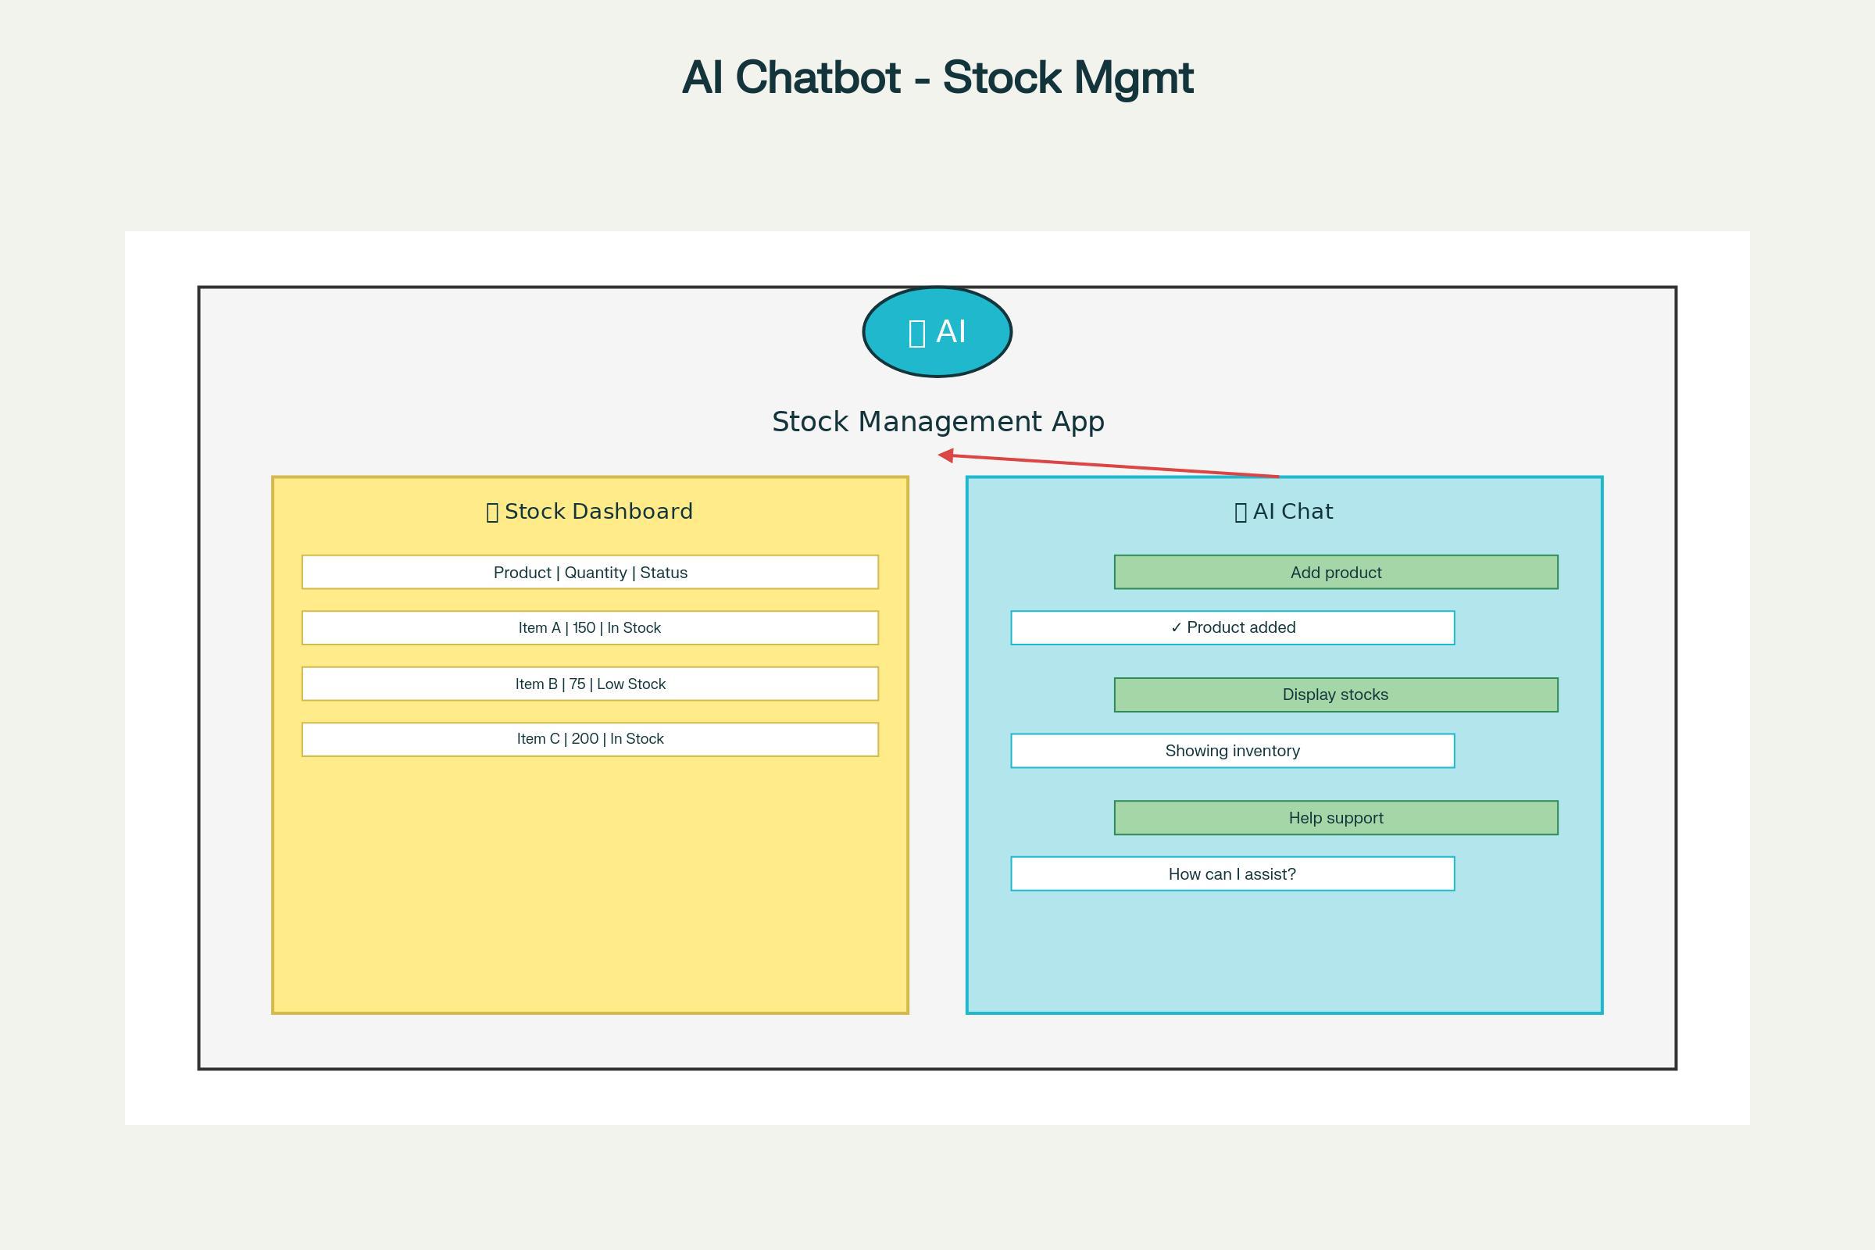Expand the Showing inventory response bubble
Viewport: 1875px width, 1250px height.
pyautogui.click(x=1233, y=750)
